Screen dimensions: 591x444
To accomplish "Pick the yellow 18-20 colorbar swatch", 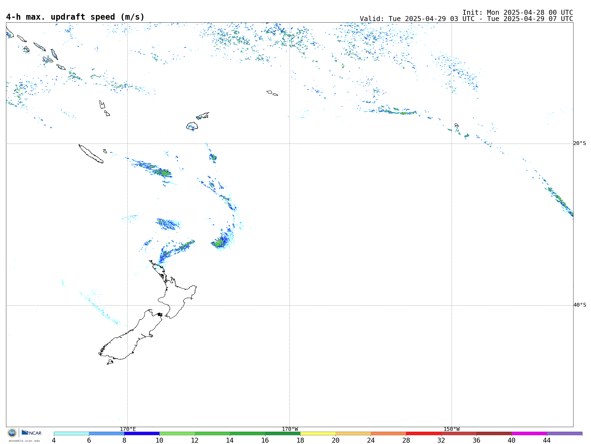I will (x=318, y=433).
